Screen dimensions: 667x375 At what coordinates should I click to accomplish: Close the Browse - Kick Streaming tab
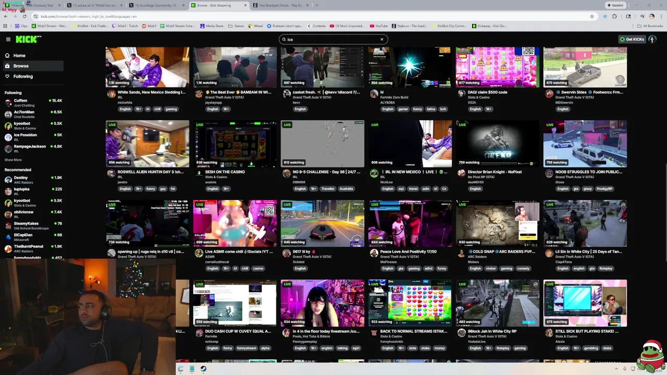pos(245,5)
